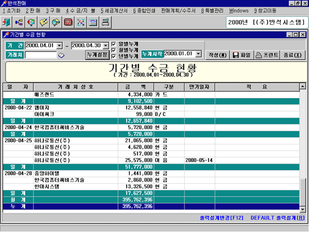Click the pie chart magnifier icon
Viewport: 309px width, 232px height.
click(31, 22)
